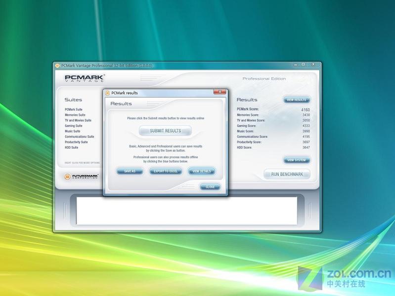The image size is (395, 296).
Task: Click the Futuremark Corporation logo
Action: coord(81,177)
